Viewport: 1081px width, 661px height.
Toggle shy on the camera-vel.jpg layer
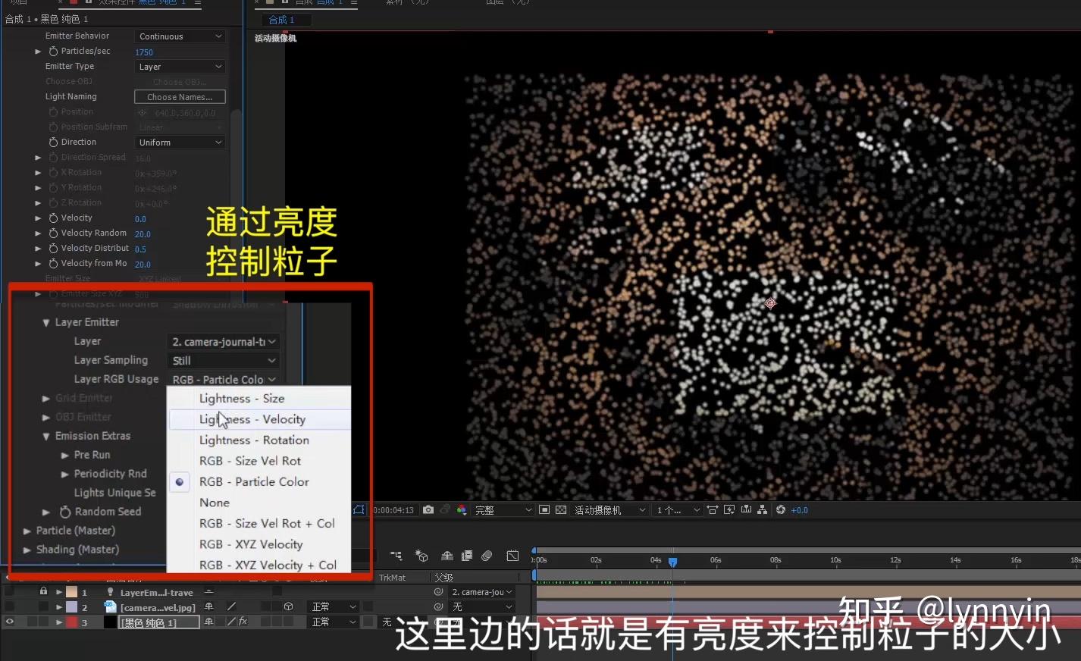coord(209,606)
